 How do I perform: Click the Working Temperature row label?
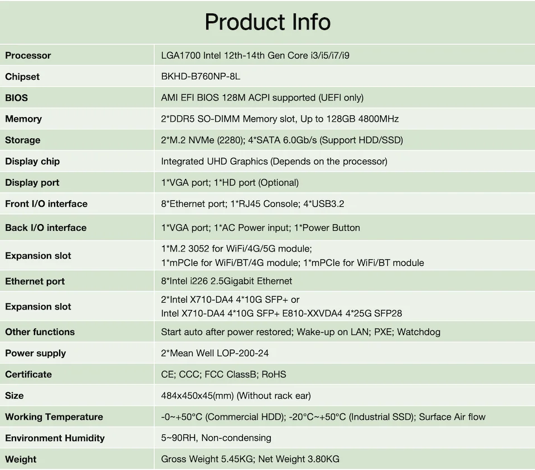[54, 416]
